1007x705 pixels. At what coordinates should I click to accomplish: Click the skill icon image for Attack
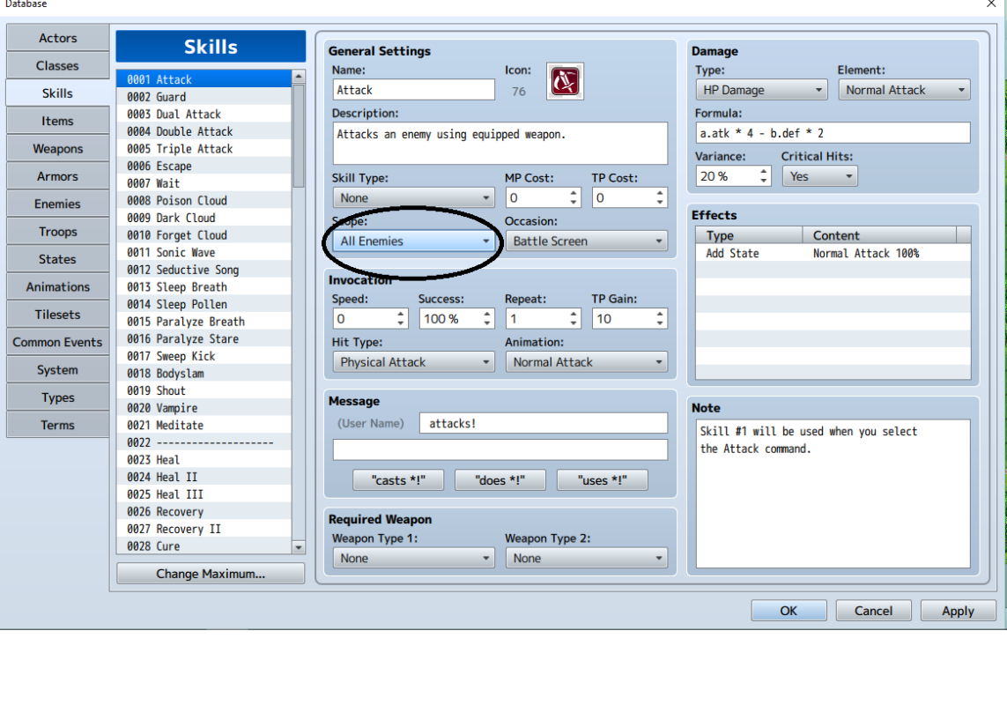(x=565, y=82)
